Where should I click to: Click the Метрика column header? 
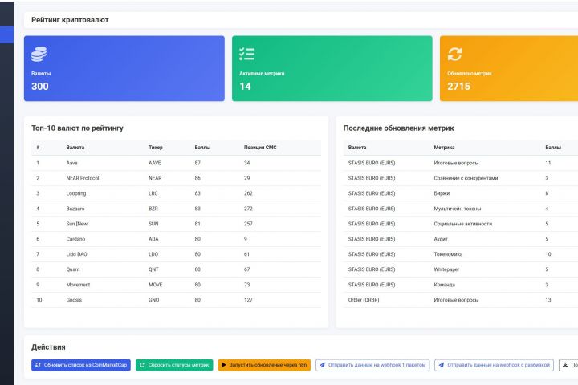[444, 148]
